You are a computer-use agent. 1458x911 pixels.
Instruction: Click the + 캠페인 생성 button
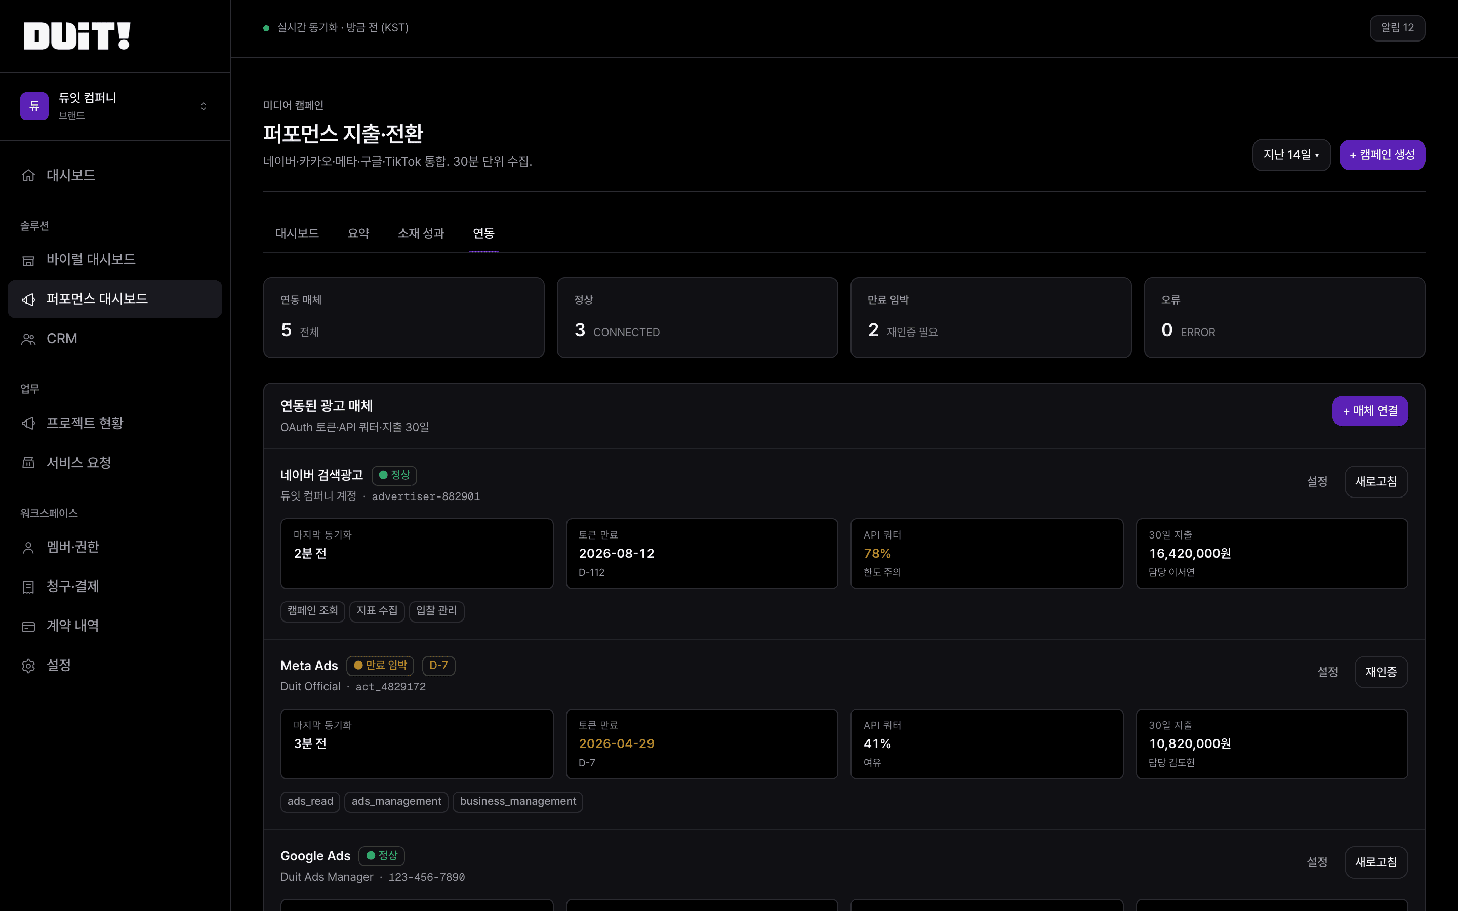click(x=1382, y=155)
